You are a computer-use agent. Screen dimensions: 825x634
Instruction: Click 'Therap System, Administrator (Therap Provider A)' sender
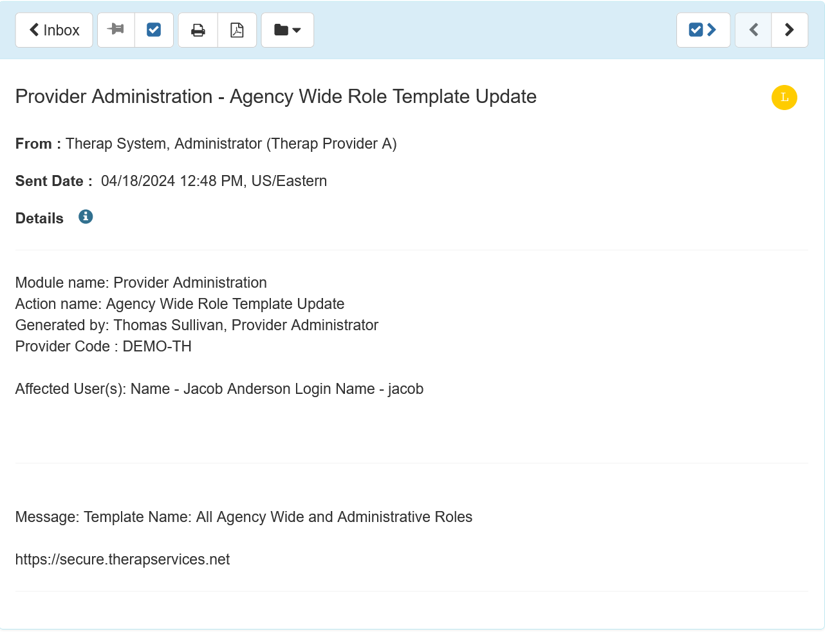(231, 144)
